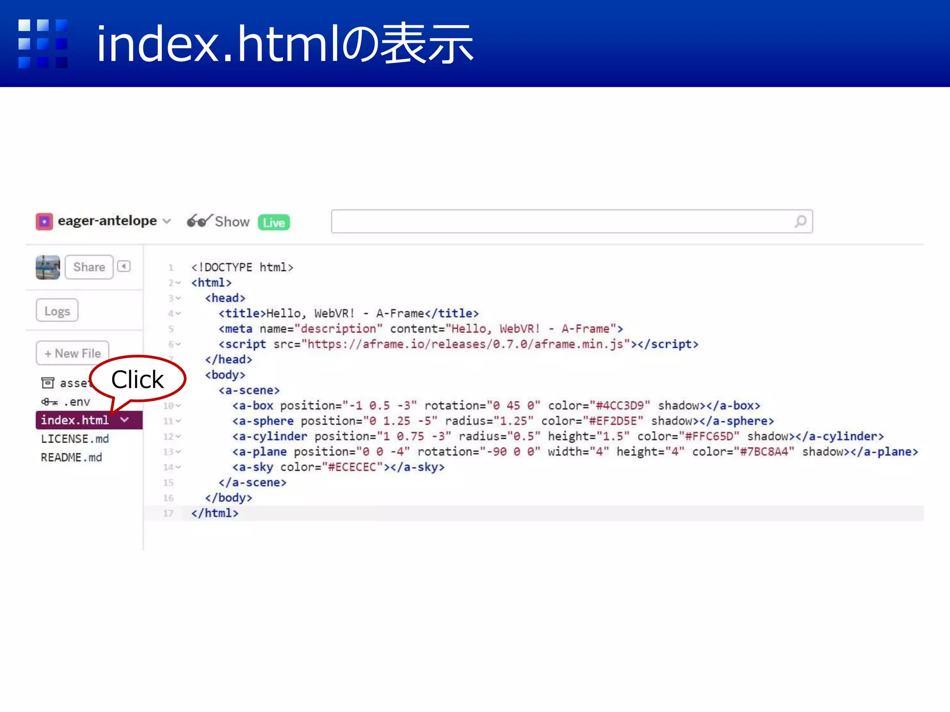Open the .env file

pos(77,402)
